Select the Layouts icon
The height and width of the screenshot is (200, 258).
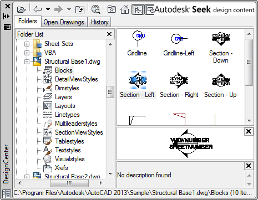click(x=48, y=106)
